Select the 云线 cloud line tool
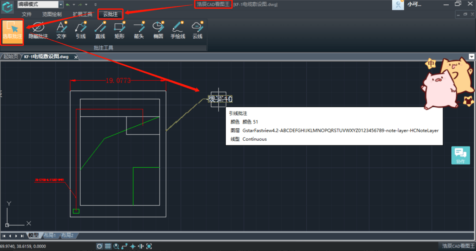 tap(197, 30)
